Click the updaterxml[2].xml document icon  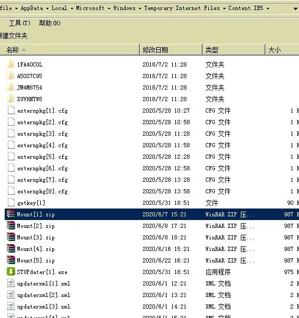[11, 295]
